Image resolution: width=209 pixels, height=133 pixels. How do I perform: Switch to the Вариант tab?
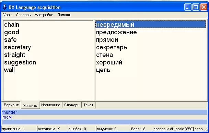[x=11, y=105]
